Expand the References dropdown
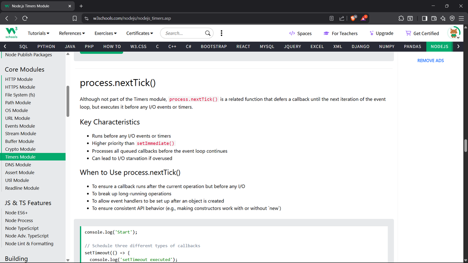This screenshot has width=468, height=263. [72, 33]
